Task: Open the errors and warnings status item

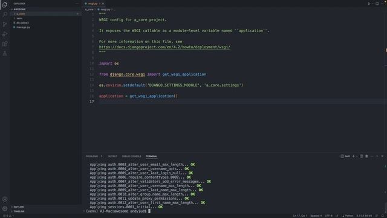Action: click(8, 216)
